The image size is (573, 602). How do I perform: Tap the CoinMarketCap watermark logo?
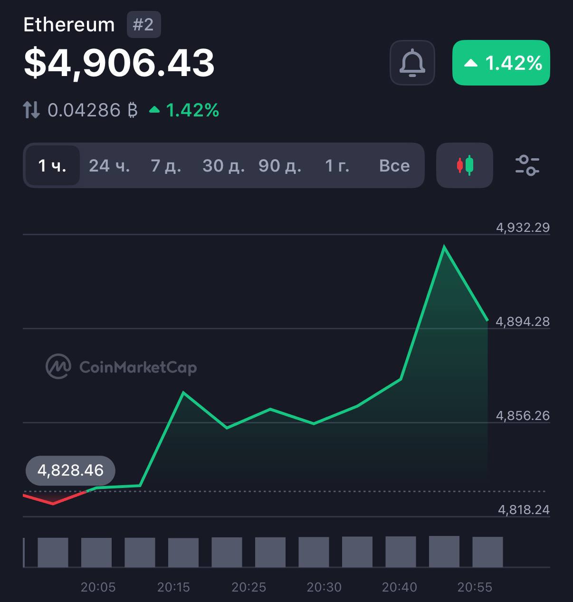tap(121, 366)
